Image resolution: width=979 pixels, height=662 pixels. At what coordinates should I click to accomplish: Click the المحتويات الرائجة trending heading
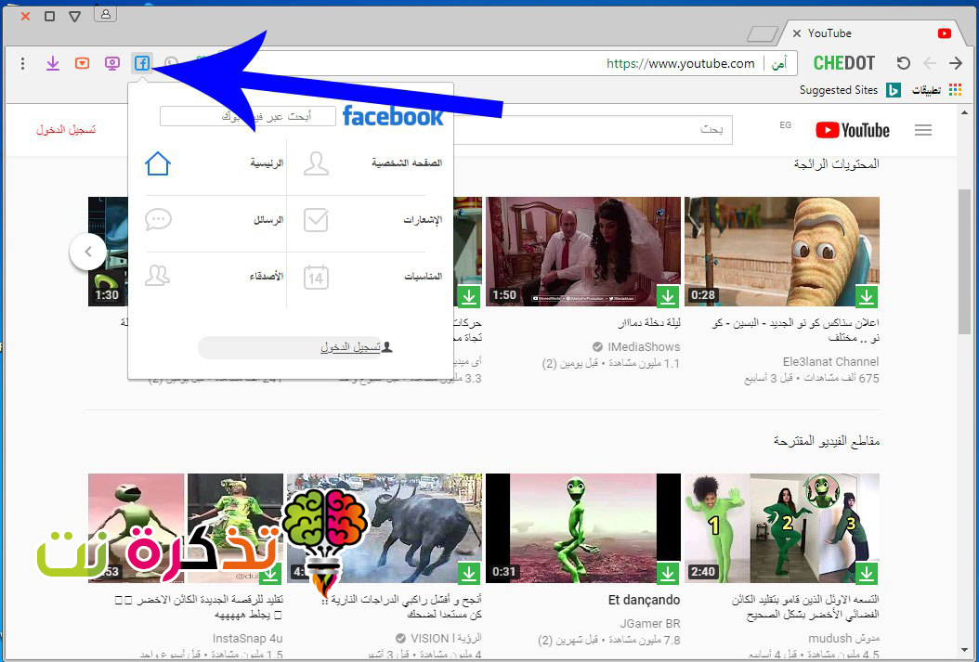(837, 164)
